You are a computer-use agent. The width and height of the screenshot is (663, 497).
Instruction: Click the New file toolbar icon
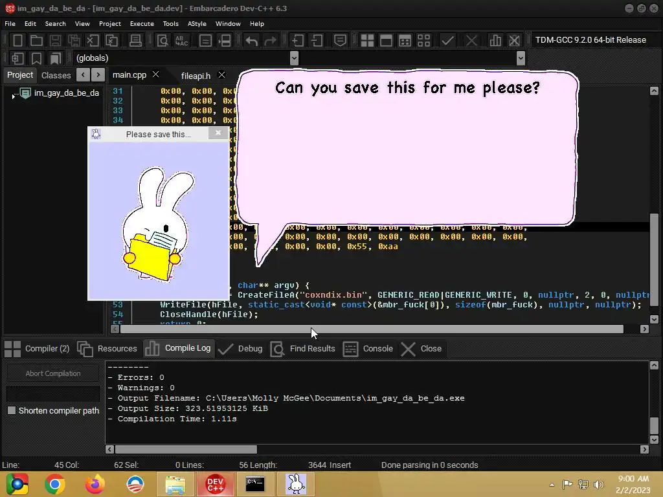click(17, 41)
